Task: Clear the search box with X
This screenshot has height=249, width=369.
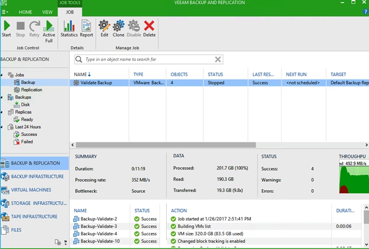Action: pos(218,59)
